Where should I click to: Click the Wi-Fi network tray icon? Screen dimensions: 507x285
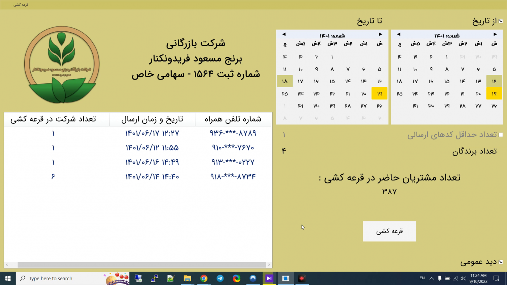(456, 278)
